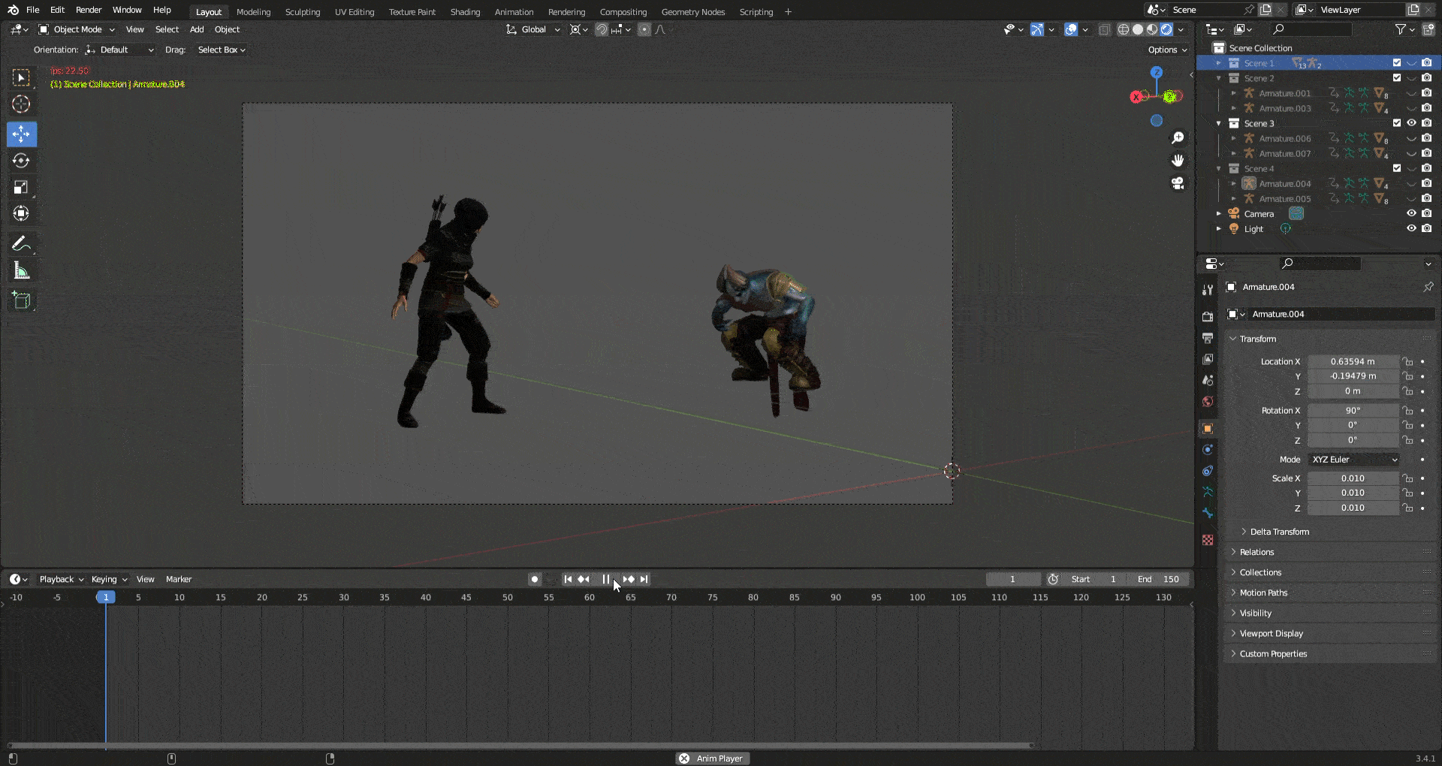Open the Marker menu in timeline

(x=179, y=579)
